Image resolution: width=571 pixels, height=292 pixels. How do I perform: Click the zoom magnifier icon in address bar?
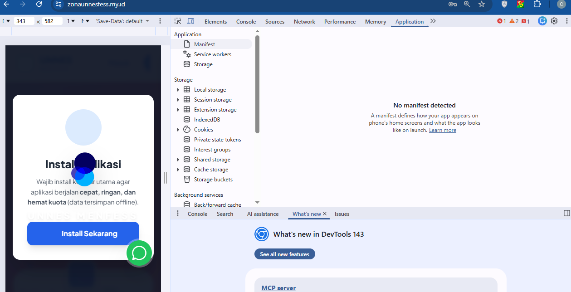[467, 4]
